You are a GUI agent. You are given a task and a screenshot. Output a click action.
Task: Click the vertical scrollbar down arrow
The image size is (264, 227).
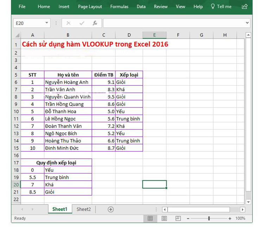(249, 202)
